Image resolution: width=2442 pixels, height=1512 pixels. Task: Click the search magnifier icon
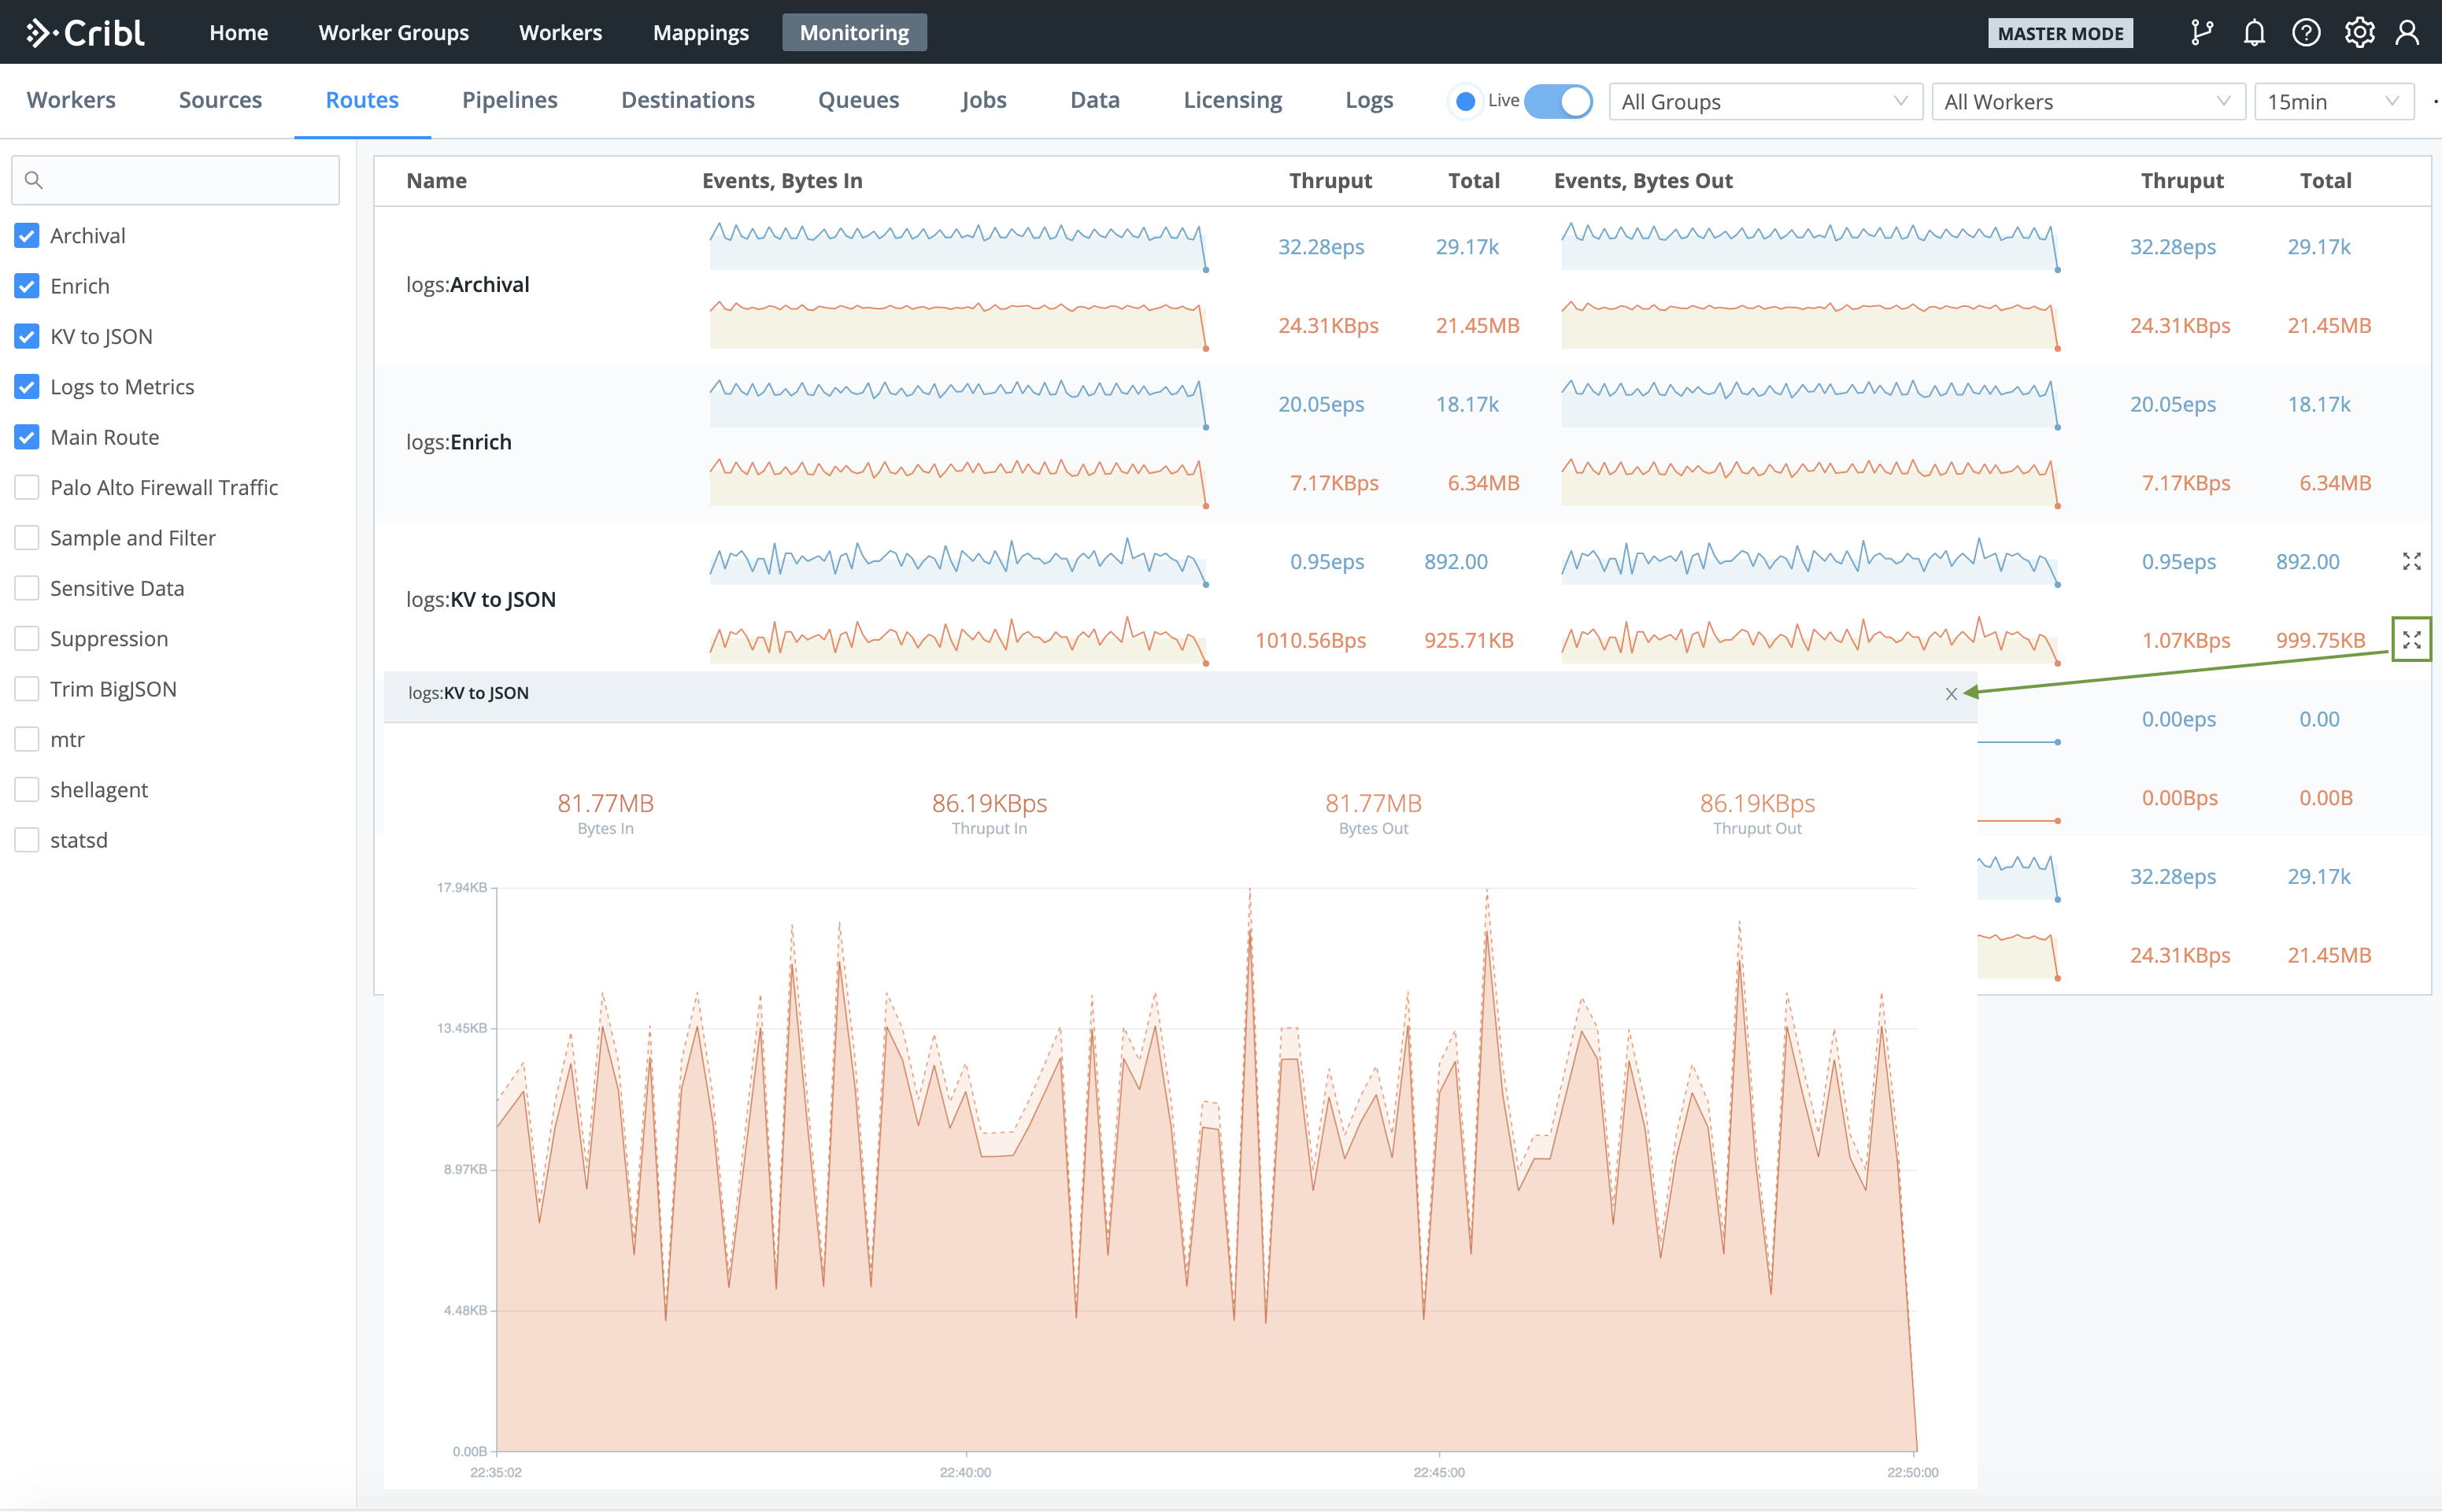pos(33,180)
